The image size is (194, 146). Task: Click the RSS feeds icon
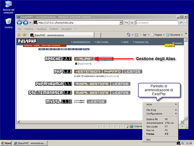click(136, 35)
